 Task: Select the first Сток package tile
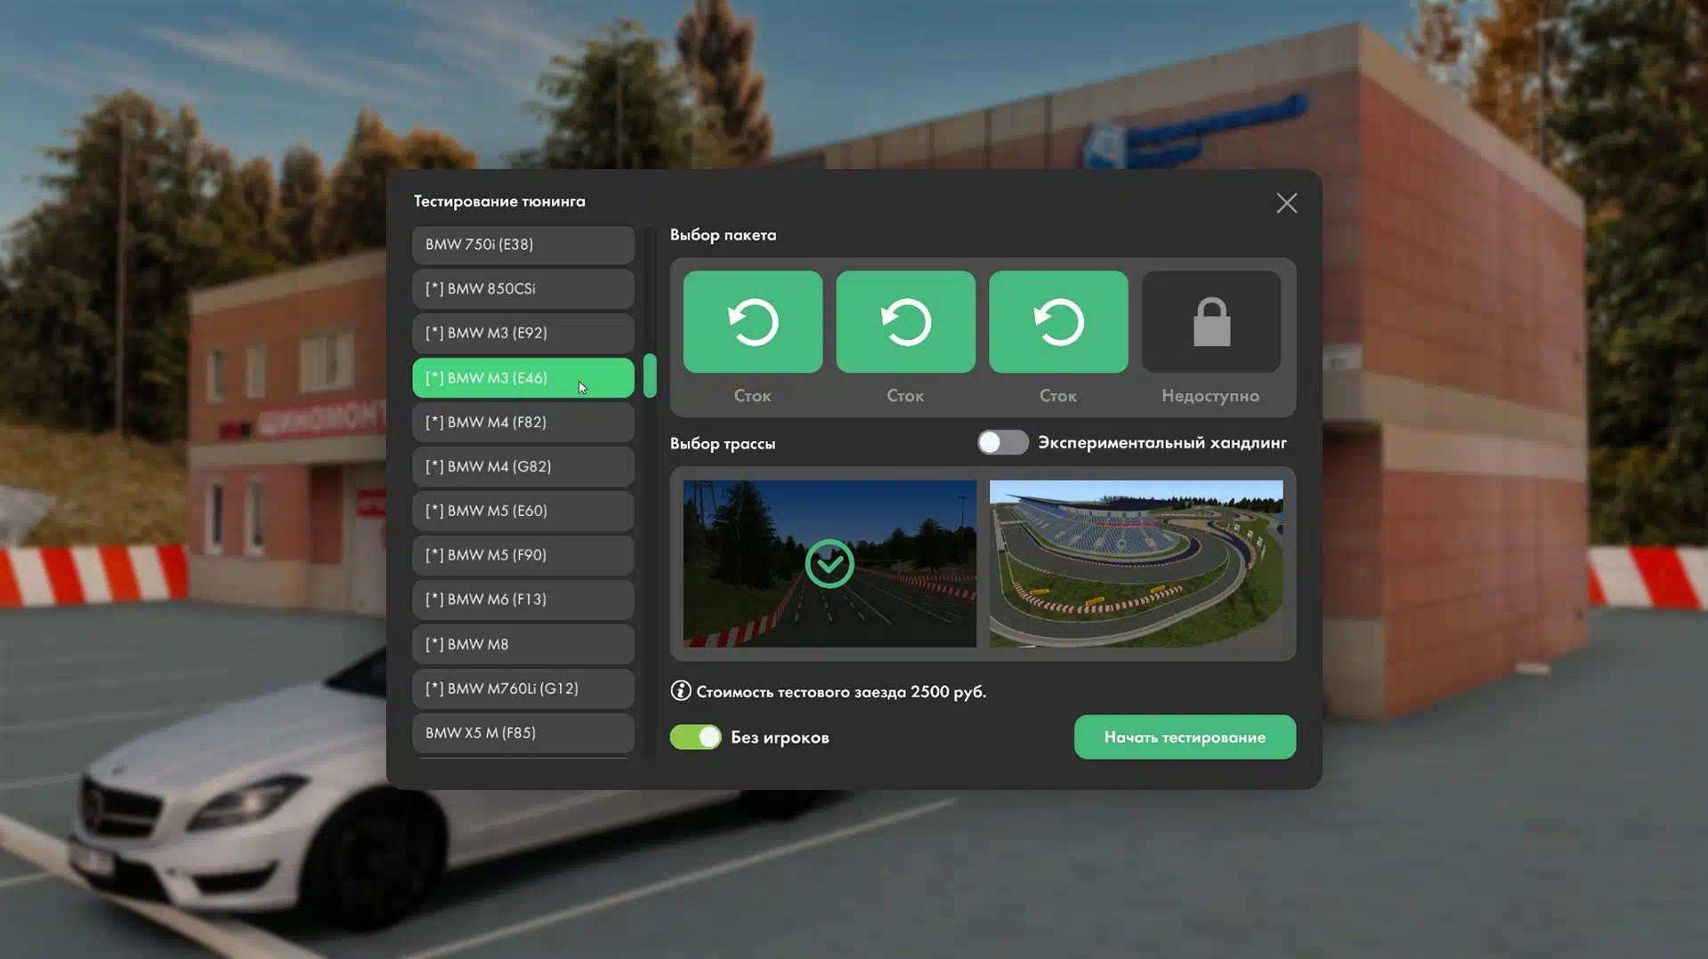752,321
